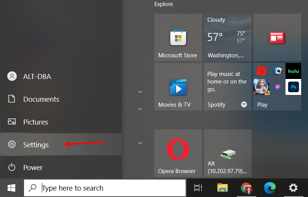Launch the Movies & TV tile
308x197 pixels.
[x=178, y=87]
